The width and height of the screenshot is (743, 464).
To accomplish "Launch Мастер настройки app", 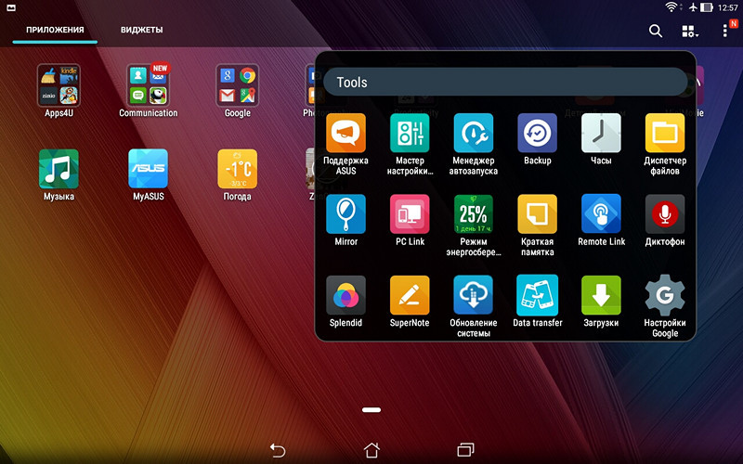I will click(410, 133).
